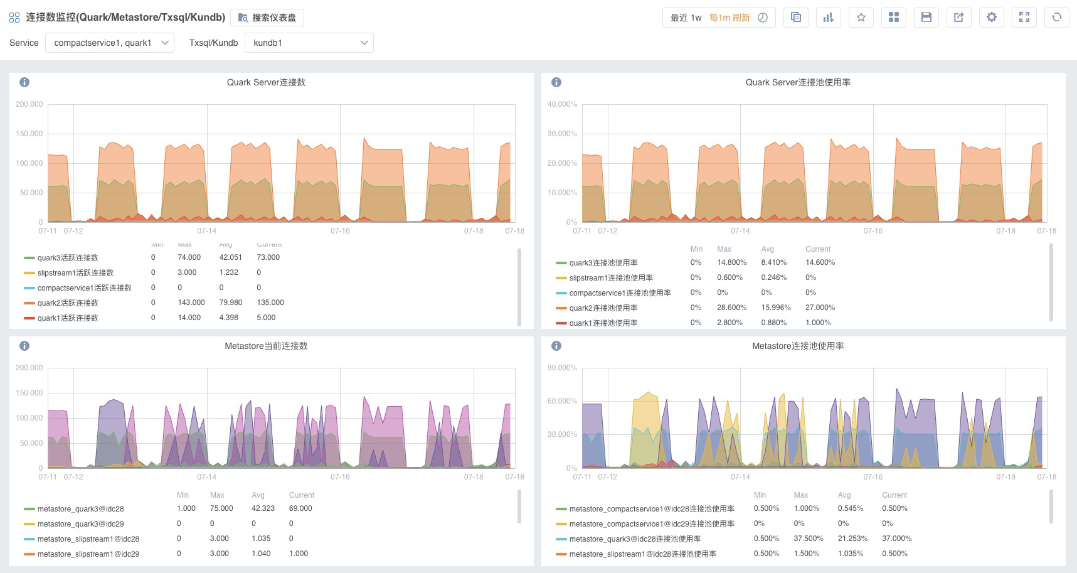Open the Quark Server连接数 panel title menu
1077x573 pixels.
266,82
